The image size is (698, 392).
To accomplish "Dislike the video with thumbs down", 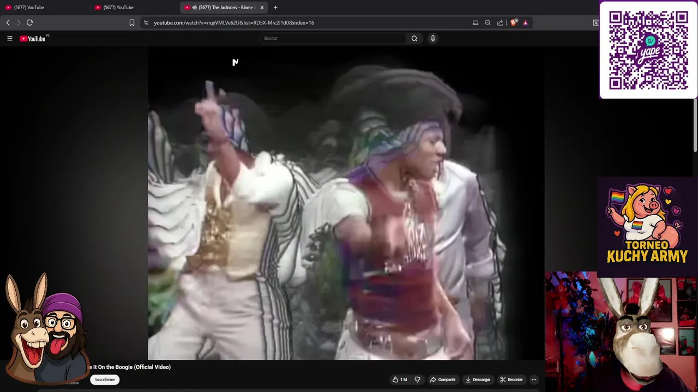I will click(x=418, y=379).
